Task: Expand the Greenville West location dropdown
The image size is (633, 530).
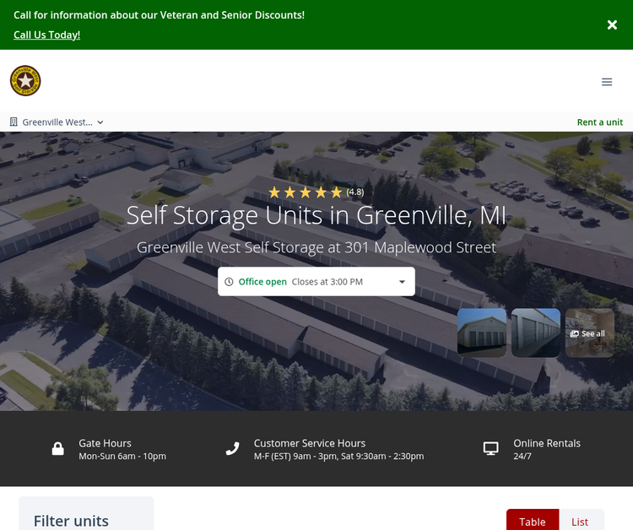Action: [57, 122]
